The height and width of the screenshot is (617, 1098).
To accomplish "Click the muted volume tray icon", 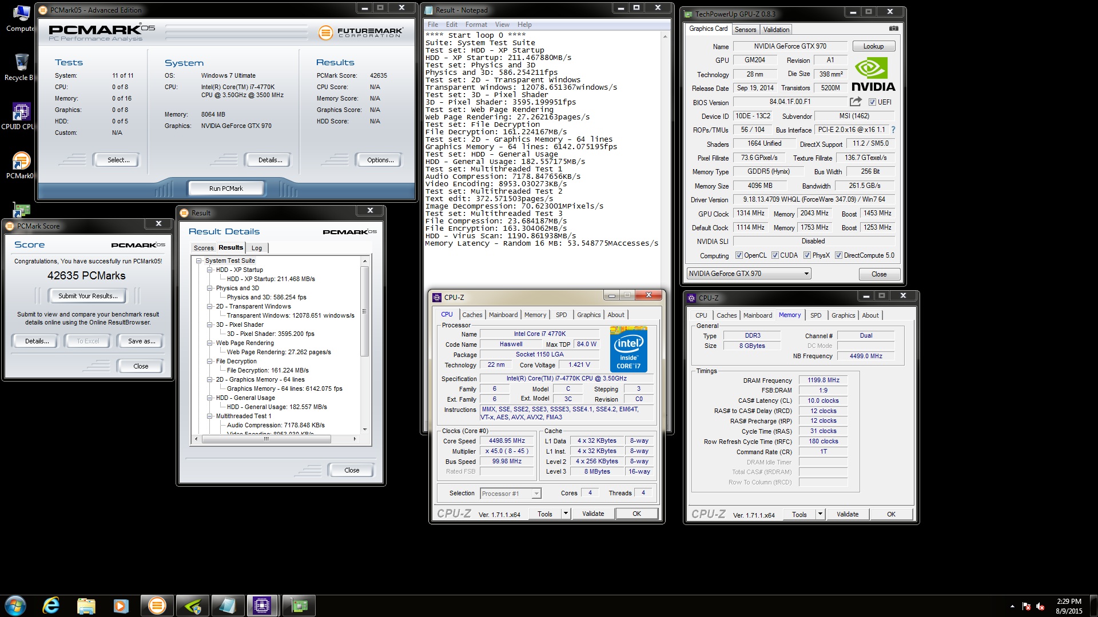I will point(1040,606).
